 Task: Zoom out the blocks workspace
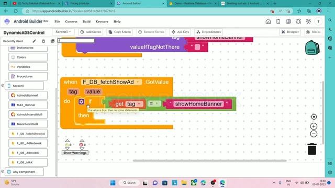[314, 134]
